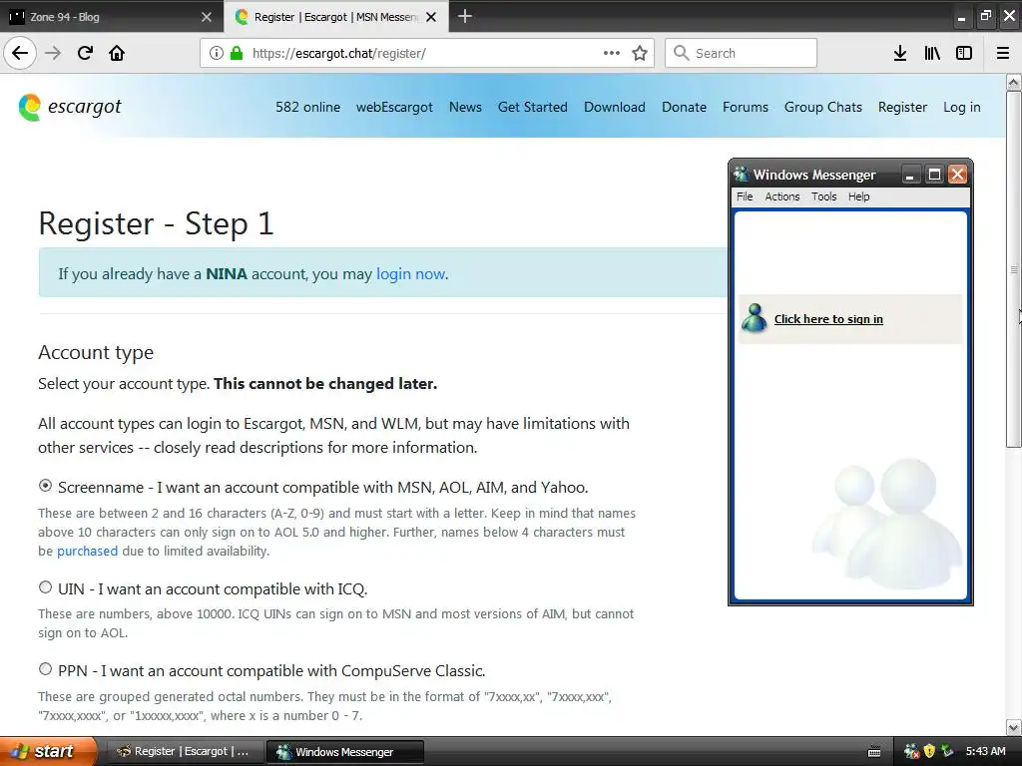This screenshot has height=766, width=1022.
Task: Click the Windows Messenger title bar icon
Action: coord(742,174)
